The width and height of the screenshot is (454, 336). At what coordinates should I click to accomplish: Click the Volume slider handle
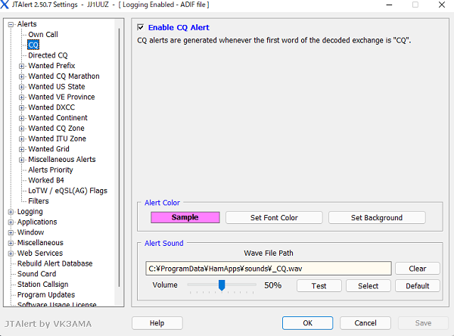tap(222, 285)
